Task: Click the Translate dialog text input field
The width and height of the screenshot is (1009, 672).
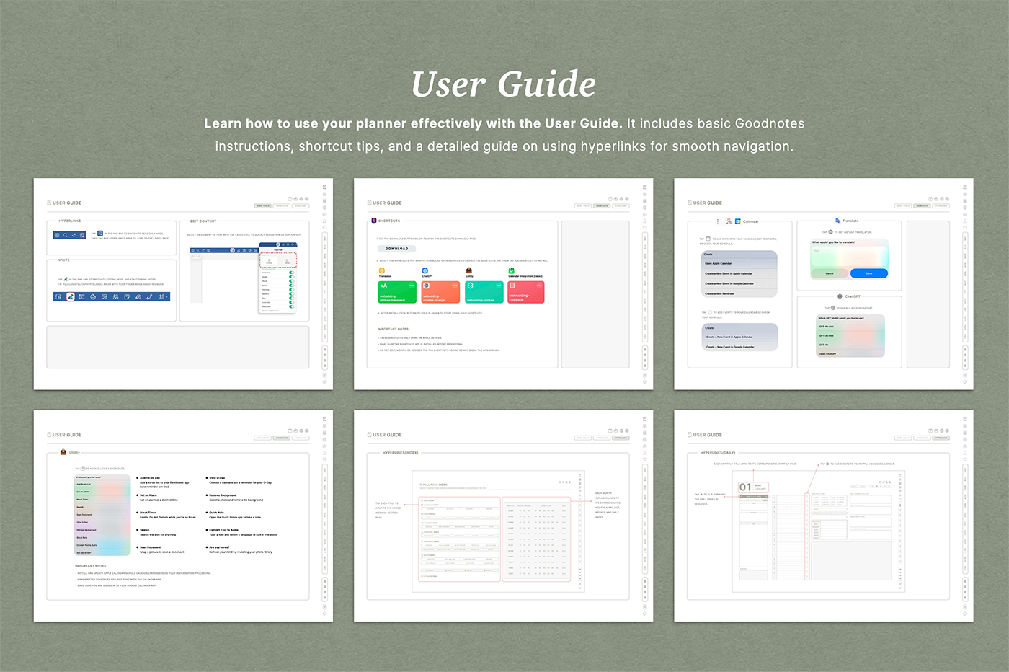Action: tap(850, 256)
